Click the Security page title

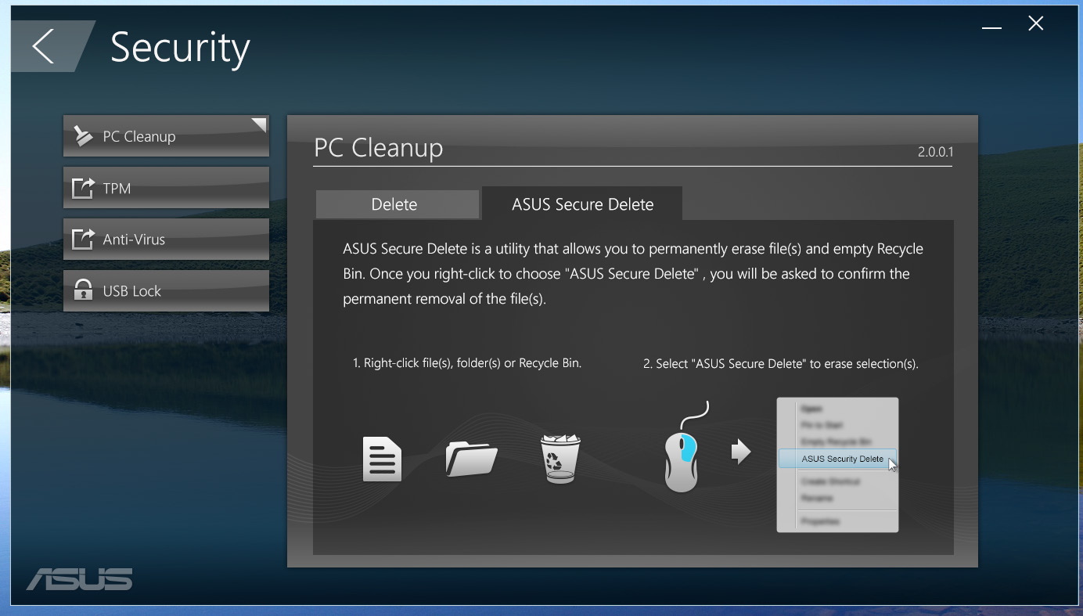[180, 49]
